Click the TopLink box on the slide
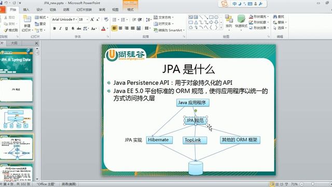Screen dimensions: 332x187 pyautogui.click(x=195, y=140)
